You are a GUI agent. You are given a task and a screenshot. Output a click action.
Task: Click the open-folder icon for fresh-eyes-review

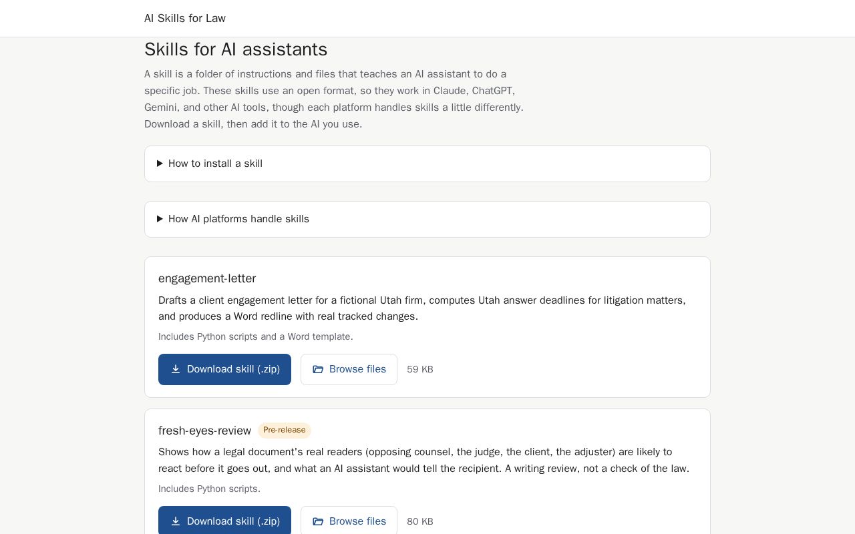coord(318,521)
